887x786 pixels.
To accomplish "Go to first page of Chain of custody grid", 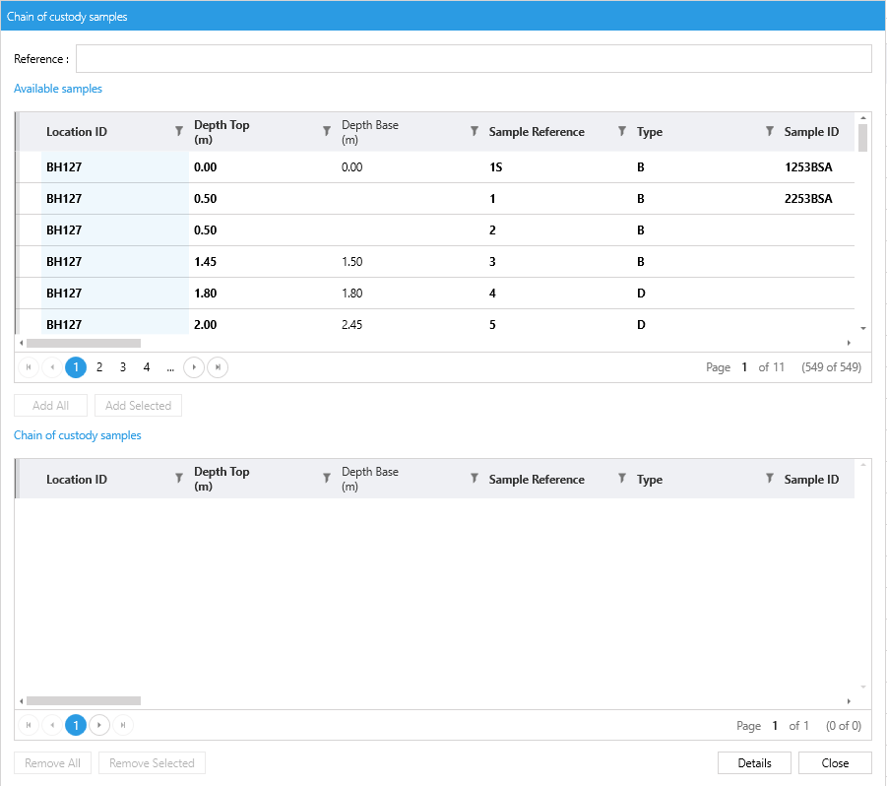I will point(29,726).
